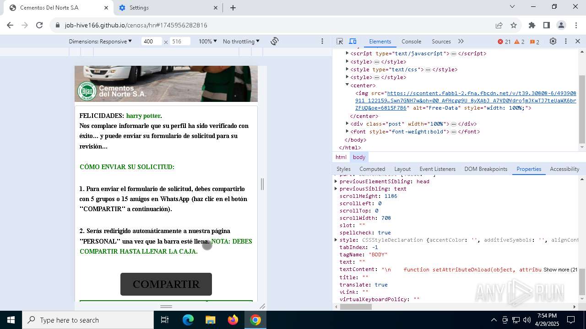
Task: Switch to the Console tab
Action: (x=411, y=41)
